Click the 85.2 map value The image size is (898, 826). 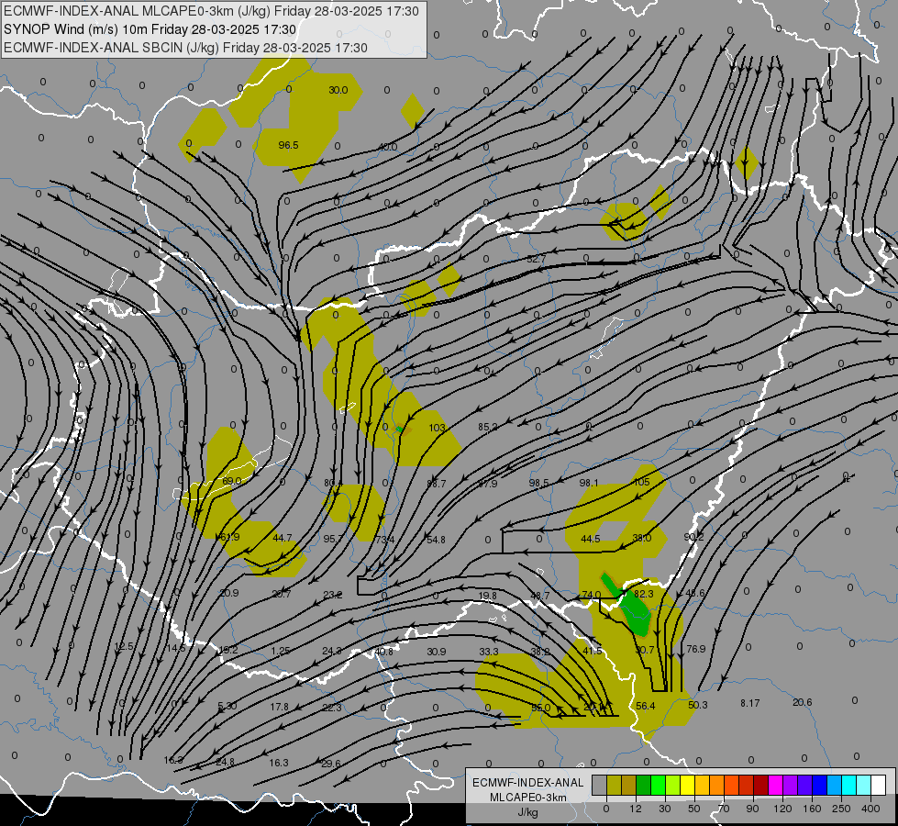(x=487, y=427)
